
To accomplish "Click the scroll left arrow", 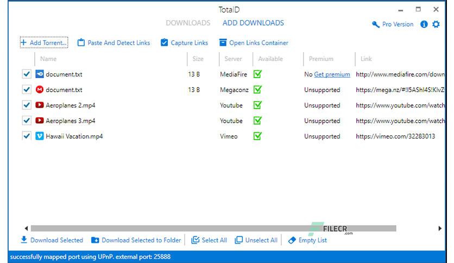I will coord(27,229).
